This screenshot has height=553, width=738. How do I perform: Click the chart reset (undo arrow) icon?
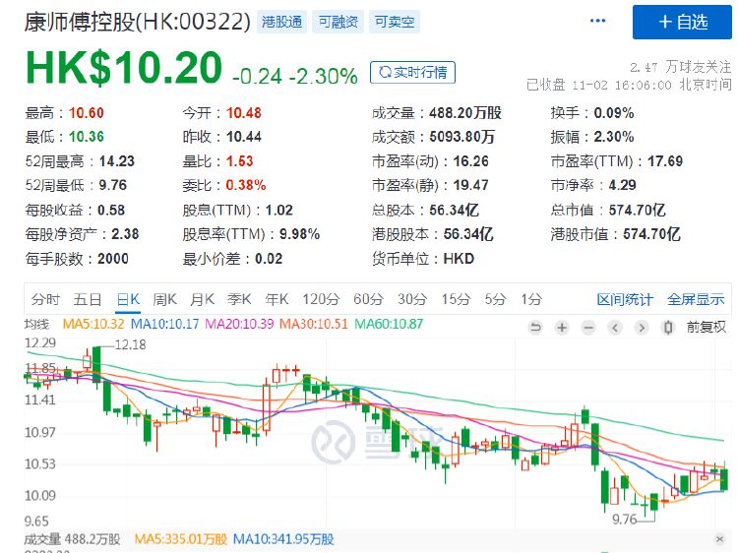click(535, 328)
